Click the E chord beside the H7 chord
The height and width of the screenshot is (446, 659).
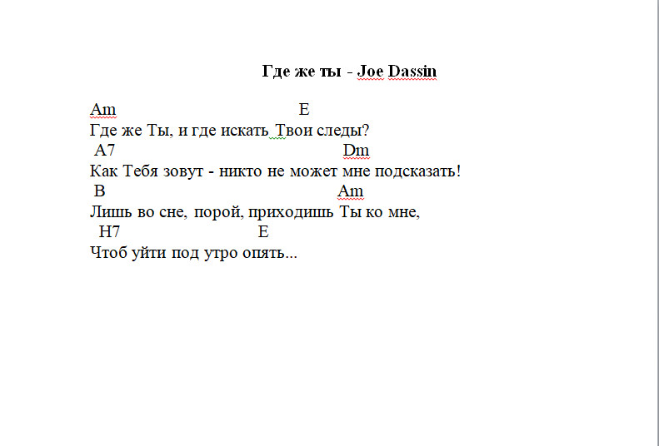click(x=263, y=232)
